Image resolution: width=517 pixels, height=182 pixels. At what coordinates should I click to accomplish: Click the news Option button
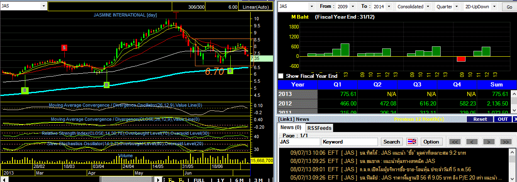point(432,141)
